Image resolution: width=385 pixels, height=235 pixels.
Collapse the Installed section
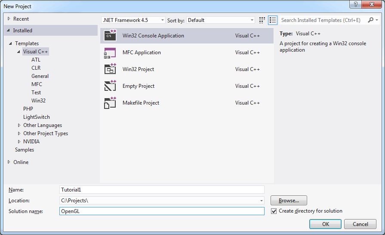click(9, 31)
